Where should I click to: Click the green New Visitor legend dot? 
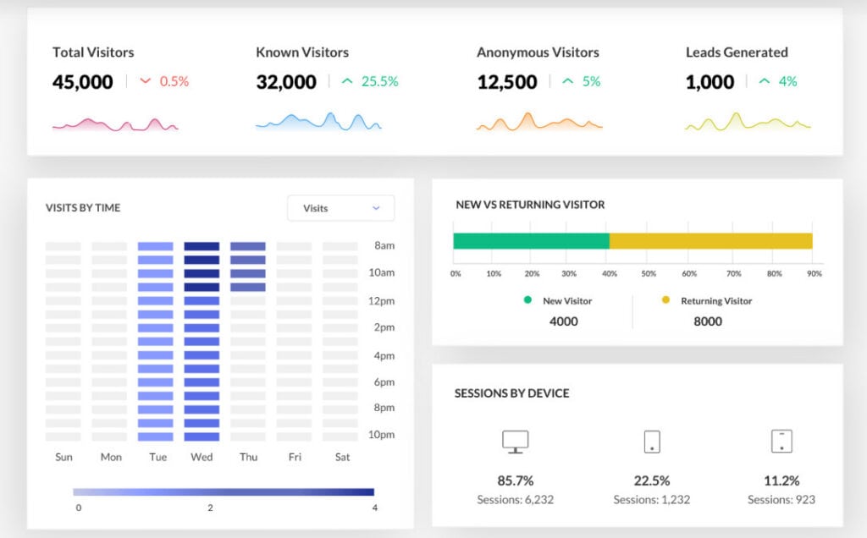click(528, 300)
